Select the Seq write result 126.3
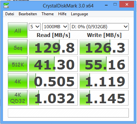 point(104,47)
